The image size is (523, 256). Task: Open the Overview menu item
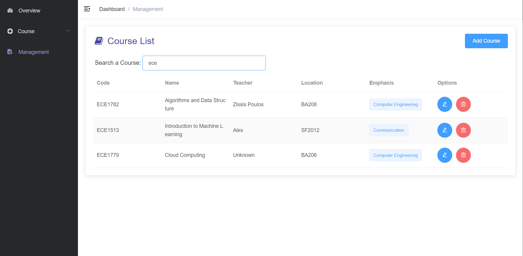[x=39, y=10]
